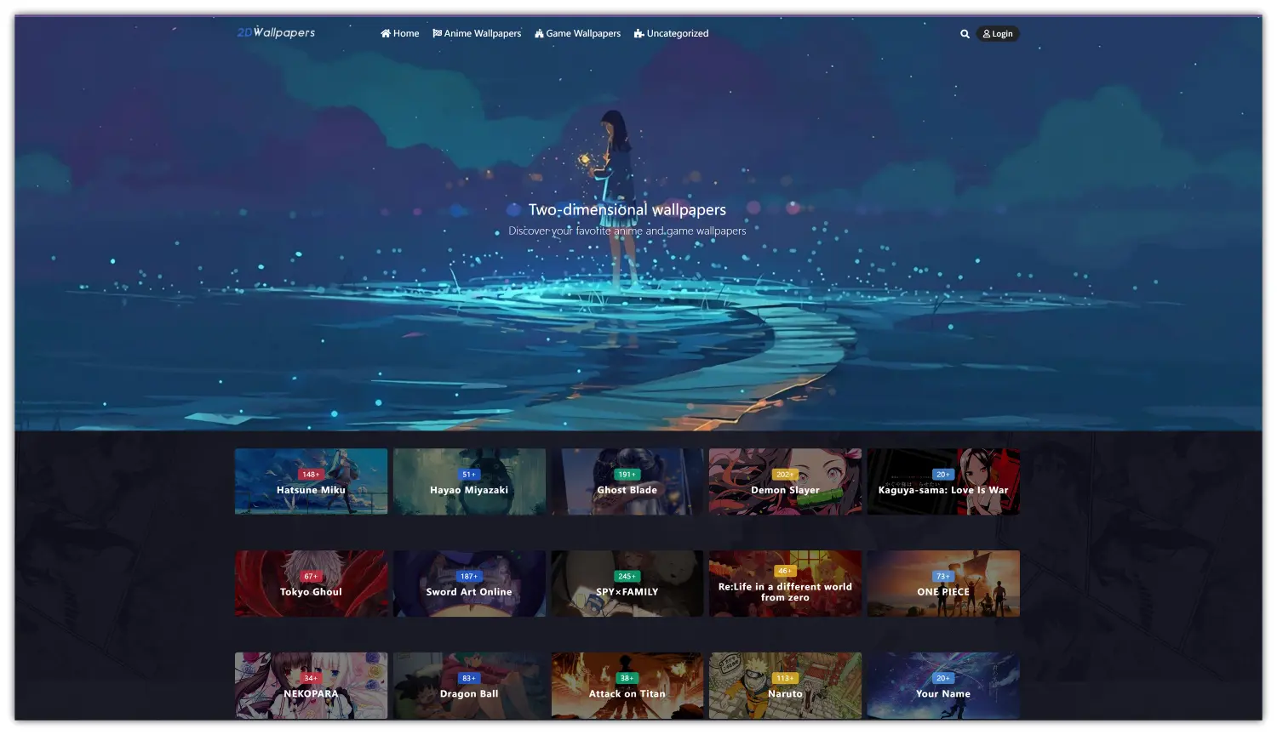Click the Two-dimensional wallpapers heading
Screen dimensions: 1277x735
pyautogui.click(x=627, y=210)
